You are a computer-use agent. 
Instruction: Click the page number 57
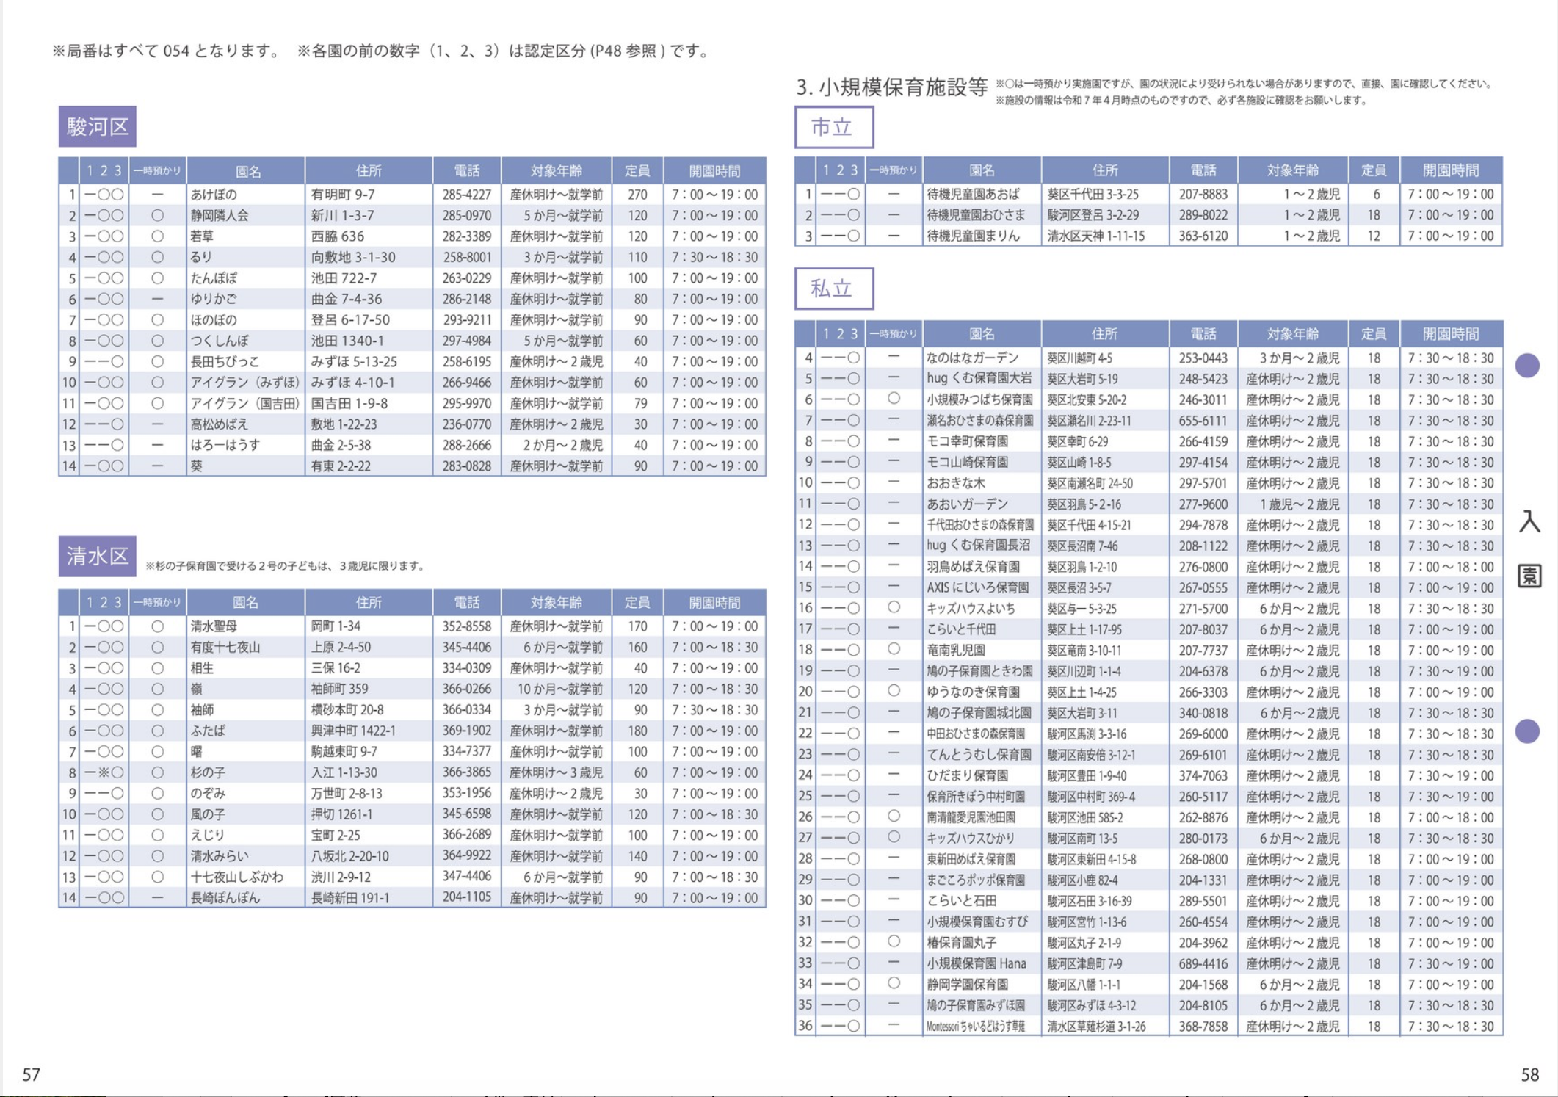[31, 1074]
